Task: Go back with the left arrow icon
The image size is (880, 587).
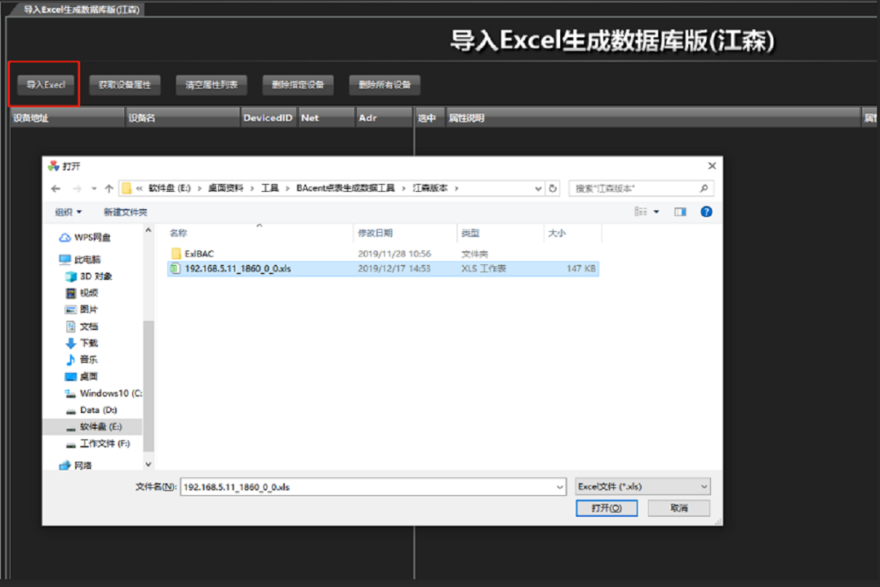Action: (x=56, y=188)
